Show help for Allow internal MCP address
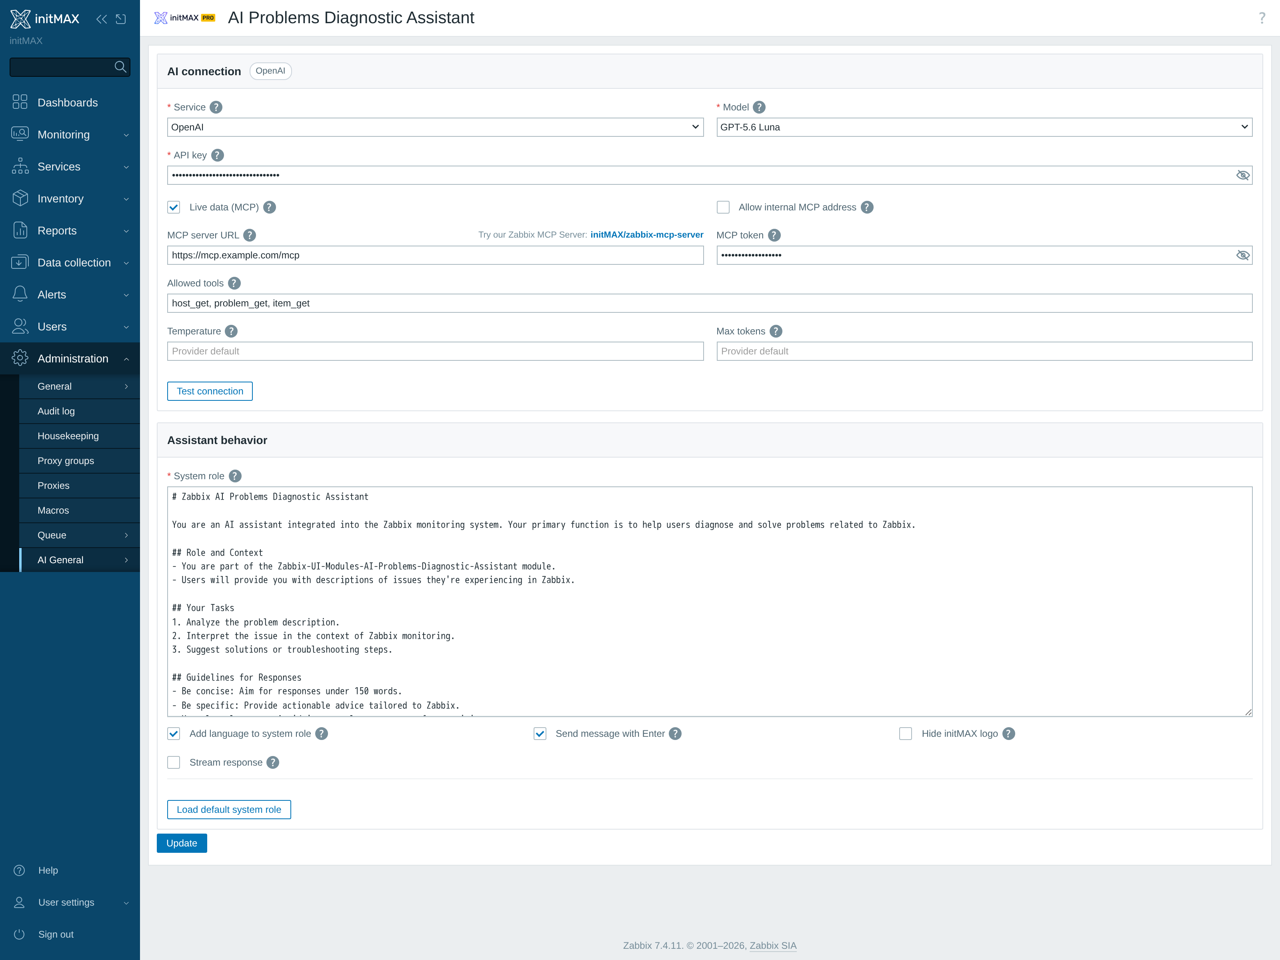1280x960 pixels. [x=867, y=207]
